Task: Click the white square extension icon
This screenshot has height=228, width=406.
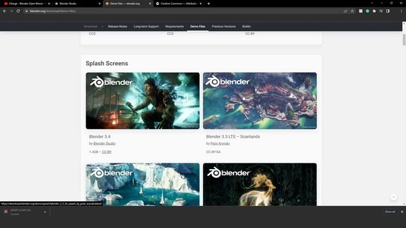Action: [361, 11]
